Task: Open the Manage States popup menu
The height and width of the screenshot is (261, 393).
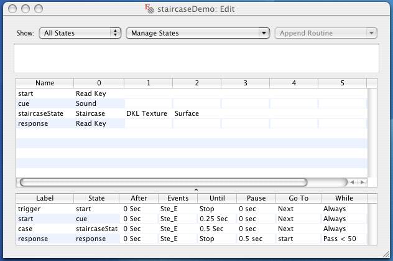Action: pyautogui.click(x=197, y=33)
